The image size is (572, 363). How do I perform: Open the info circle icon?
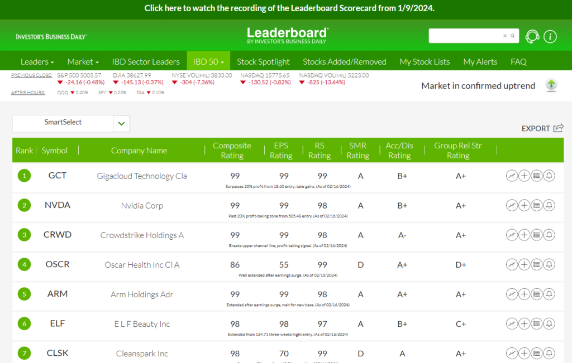click(x=550, y=36)
